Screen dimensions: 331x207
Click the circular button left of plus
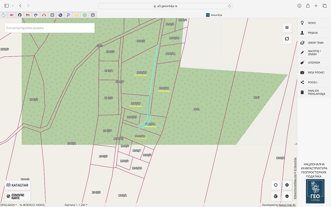(276, 185)
